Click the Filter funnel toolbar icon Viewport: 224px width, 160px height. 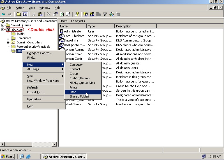pyautogui.click(x=105, y=14)
